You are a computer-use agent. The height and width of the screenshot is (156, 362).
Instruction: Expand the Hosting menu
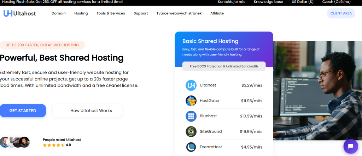pos(81,13)
